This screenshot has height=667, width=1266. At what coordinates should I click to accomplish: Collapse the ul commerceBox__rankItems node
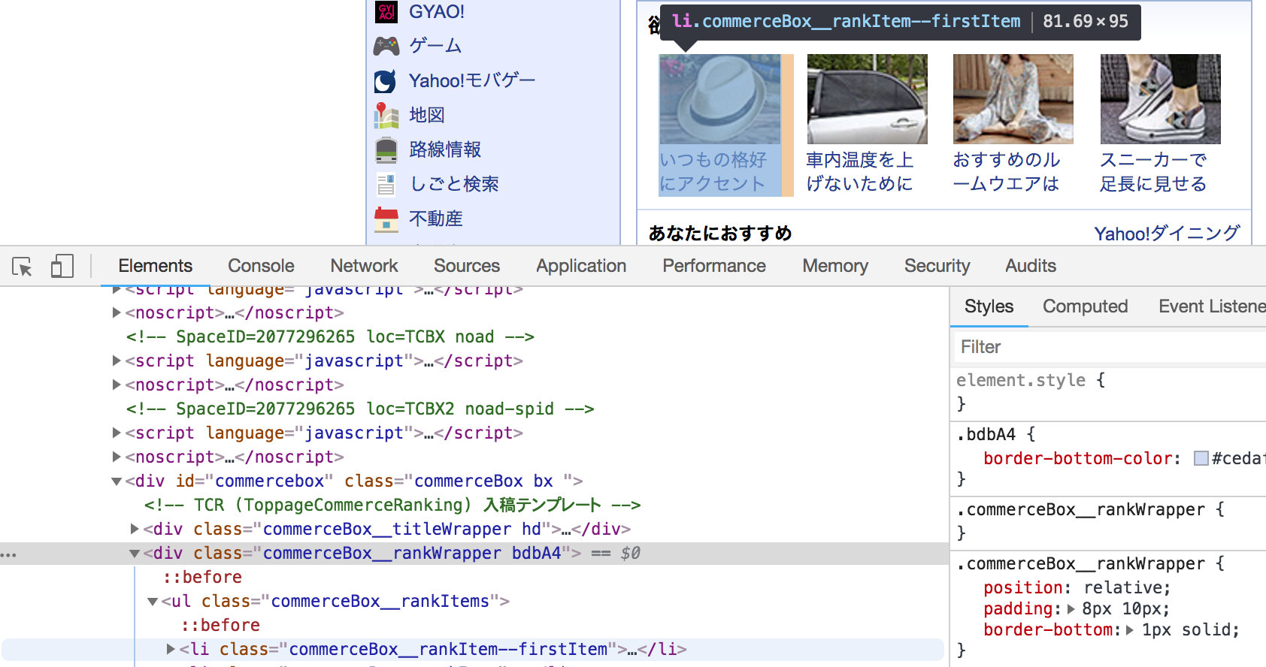(x=153, y=602)
